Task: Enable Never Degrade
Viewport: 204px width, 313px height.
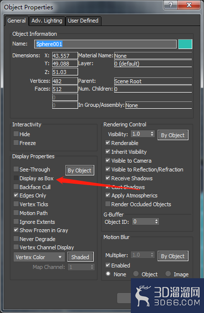Action: pyautogui.click(x=16, y=239)
